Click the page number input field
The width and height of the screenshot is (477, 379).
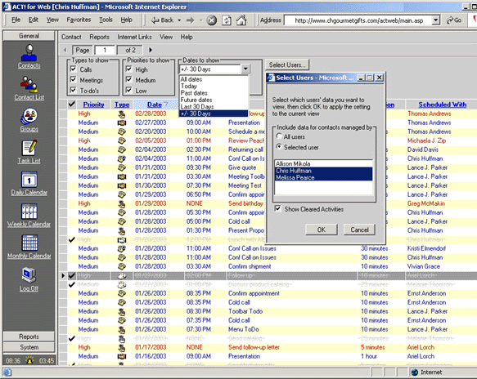tap(105, 50)
